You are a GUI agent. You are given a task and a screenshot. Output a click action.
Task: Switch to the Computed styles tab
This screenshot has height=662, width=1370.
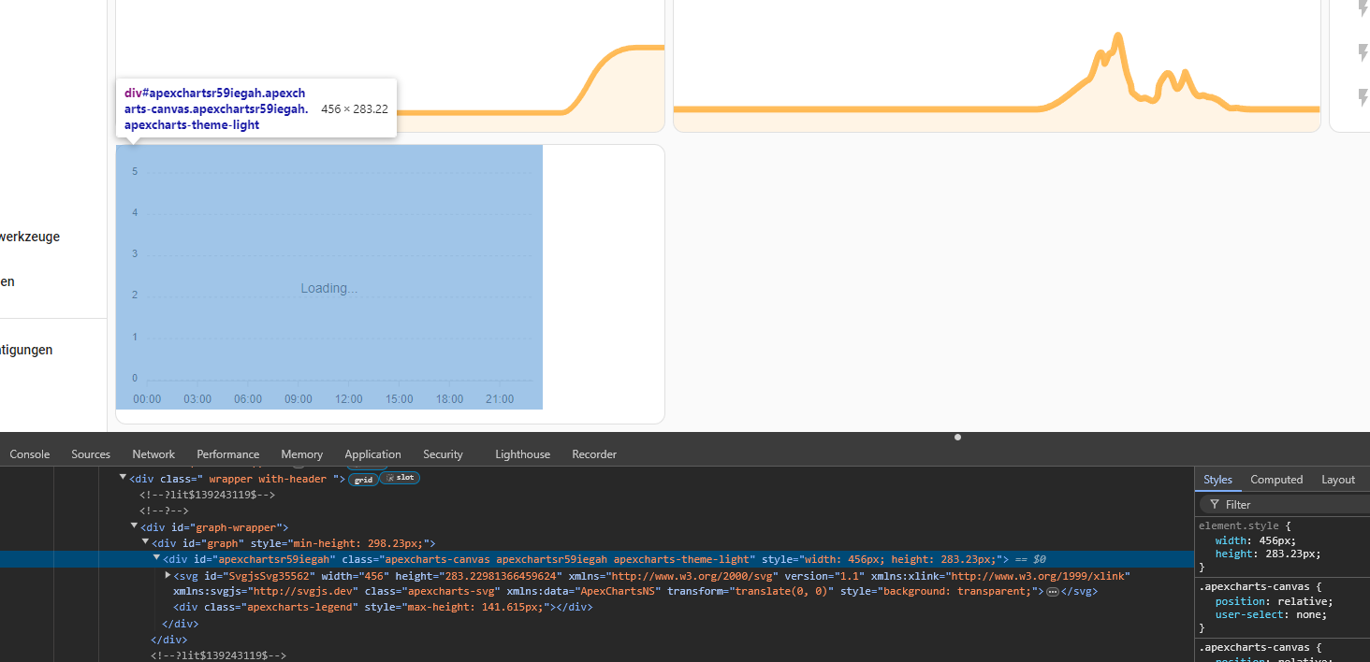point(1276,480)
